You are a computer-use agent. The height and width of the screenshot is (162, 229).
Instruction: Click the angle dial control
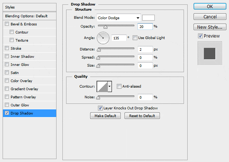click(x=103, y=38)
